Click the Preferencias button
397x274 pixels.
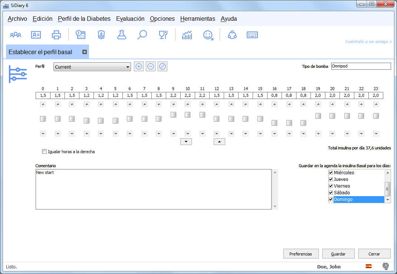click(301, 254)
